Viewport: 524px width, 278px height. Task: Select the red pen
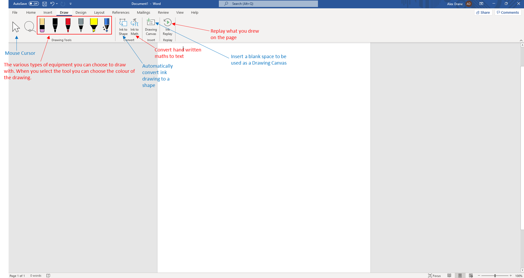68,25
